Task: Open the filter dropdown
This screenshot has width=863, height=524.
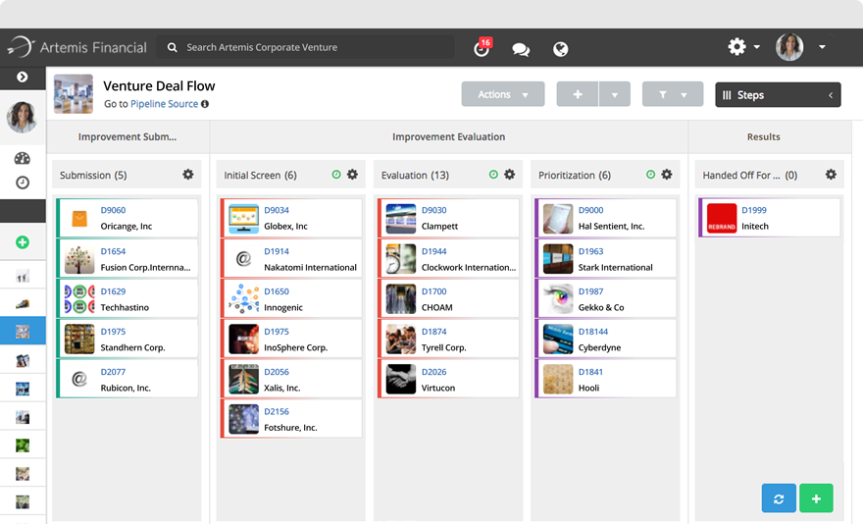Action: pyautogui.click(x=673, y=94)
